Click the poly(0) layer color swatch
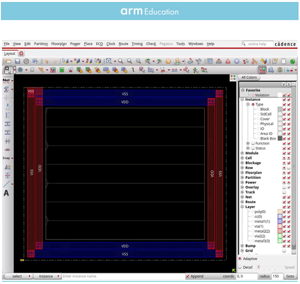300x284 pixels. pos(279,212)
